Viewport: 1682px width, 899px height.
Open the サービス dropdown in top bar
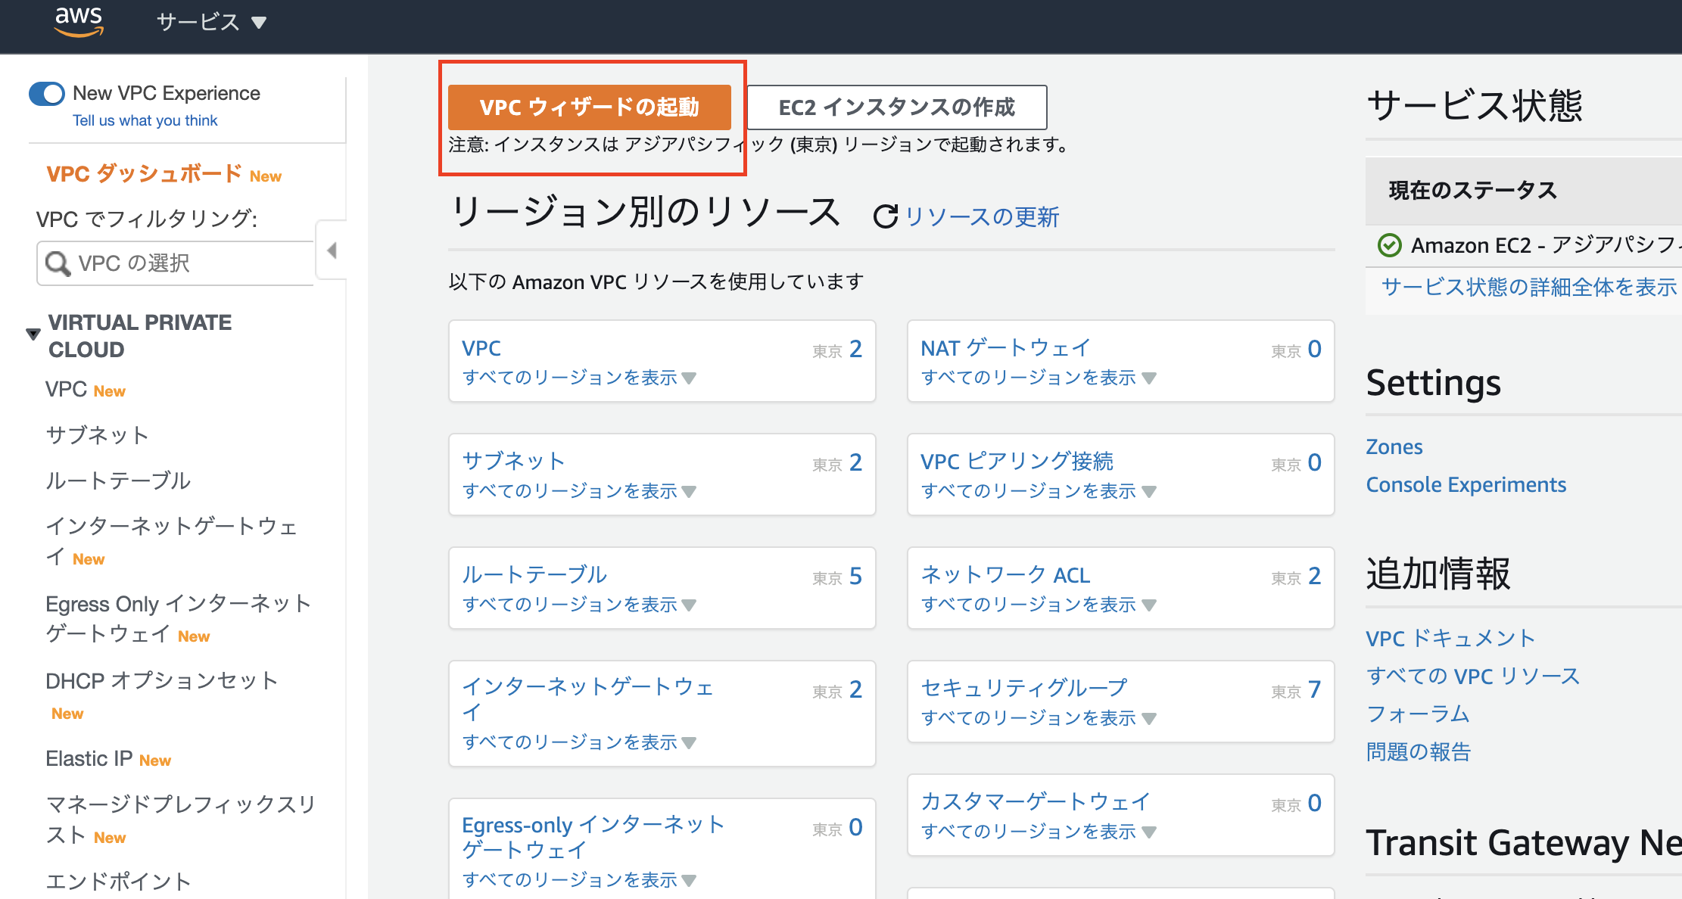tap(211, 22)
